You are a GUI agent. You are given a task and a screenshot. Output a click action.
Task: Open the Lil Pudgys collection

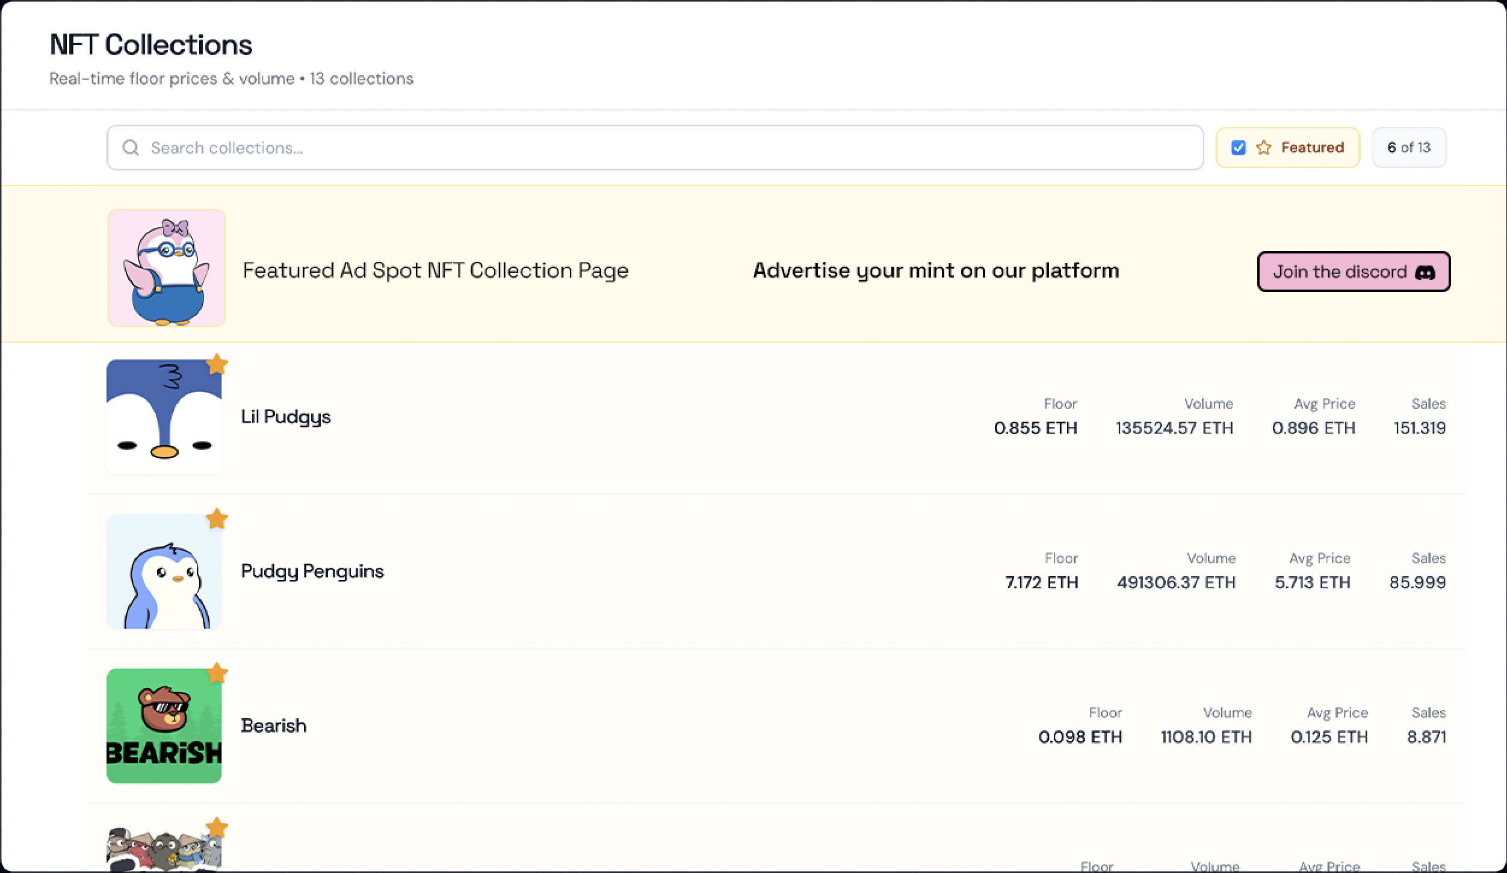tap(286, 416)
